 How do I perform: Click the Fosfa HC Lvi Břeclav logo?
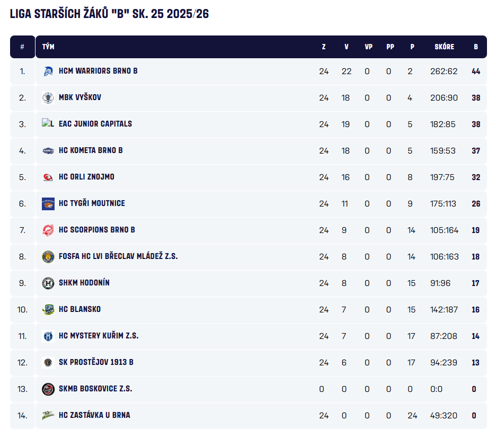click(48, 256)
